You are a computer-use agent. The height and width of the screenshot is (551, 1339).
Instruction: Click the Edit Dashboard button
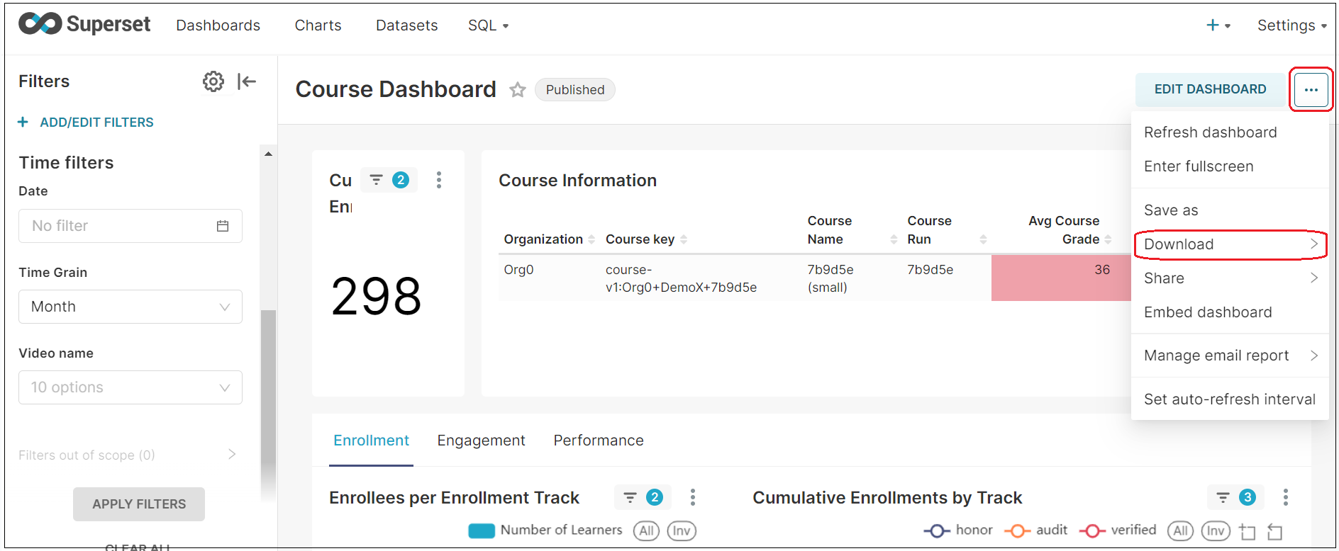point(1210,89)
